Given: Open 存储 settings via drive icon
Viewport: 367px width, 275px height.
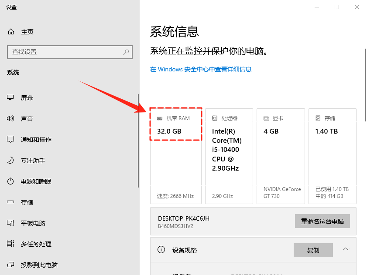Looking at the screenshot, I should click(10, 202).
